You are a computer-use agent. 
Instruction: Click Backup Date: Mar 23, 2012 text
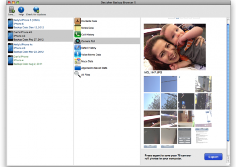pos(29,52)
